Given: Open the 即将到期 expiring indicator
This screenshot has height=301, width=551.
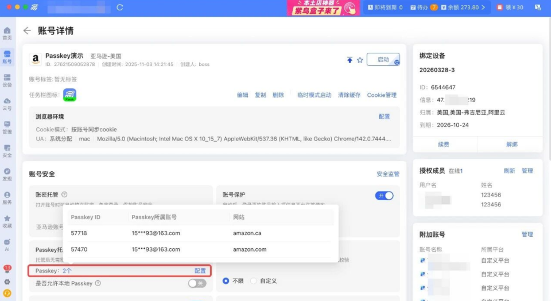Looking at the screenshot, I should [385, 7].
